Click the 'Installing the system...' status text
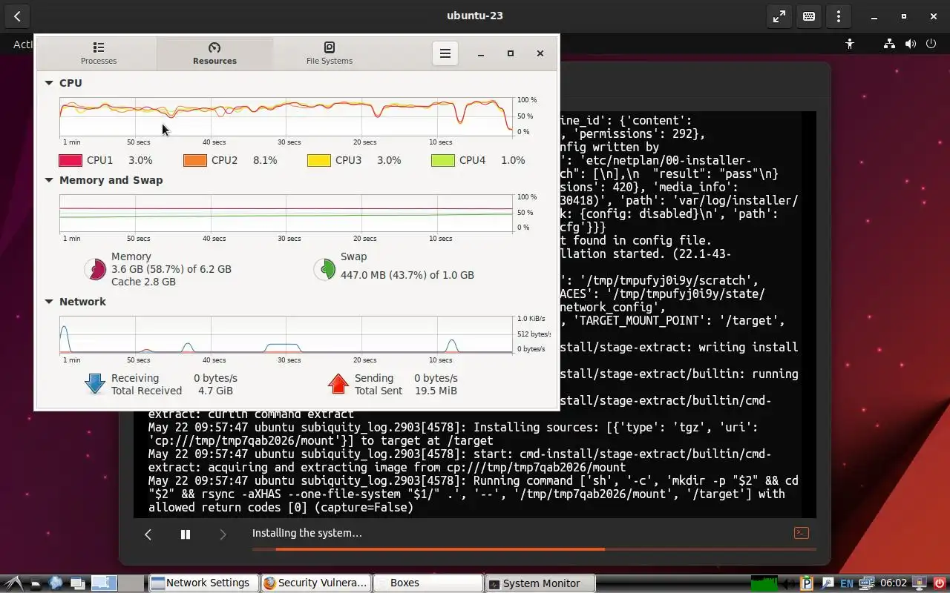 307,533
